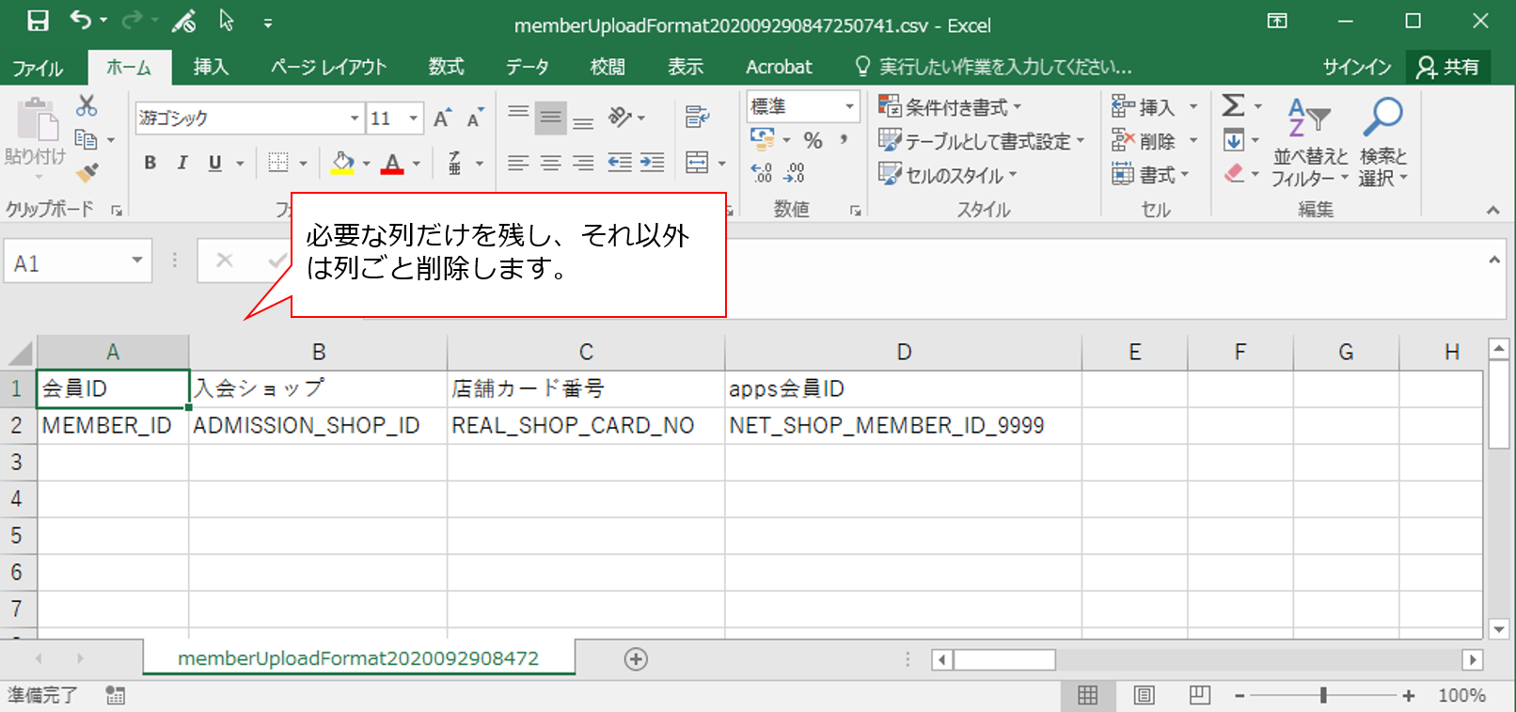Screen dimensions: 1516x712
Task: Click the Cut scissors icon
Action: 87,105
